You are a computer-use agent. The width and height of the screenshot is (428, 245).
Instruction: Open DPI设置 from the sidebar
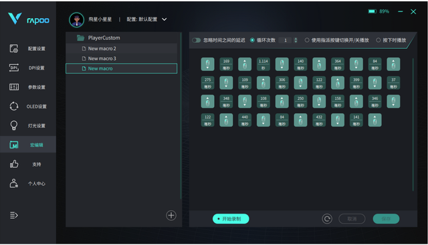pos(28,68)
